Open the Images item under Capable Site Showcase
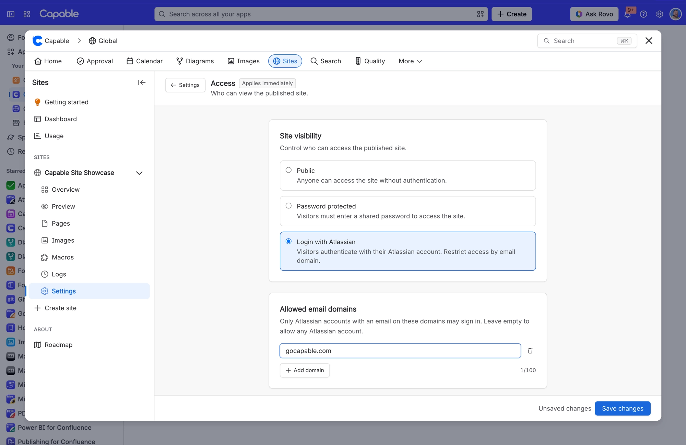Viewport: 686px width, 445px height. tap(57, 240)
